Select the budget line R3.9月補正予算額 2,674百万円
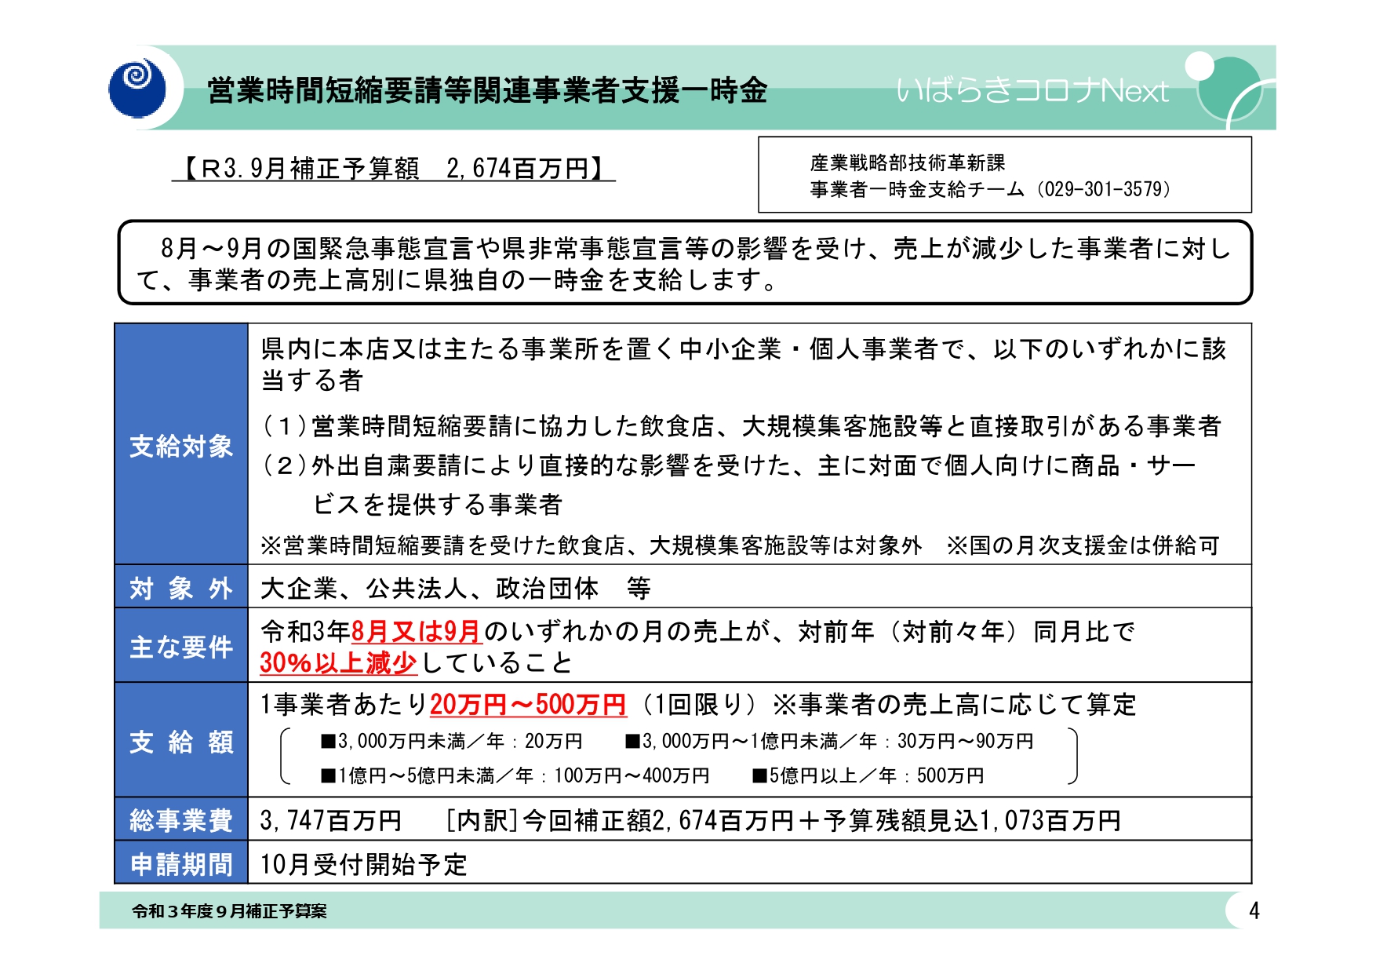 [394, 168]
